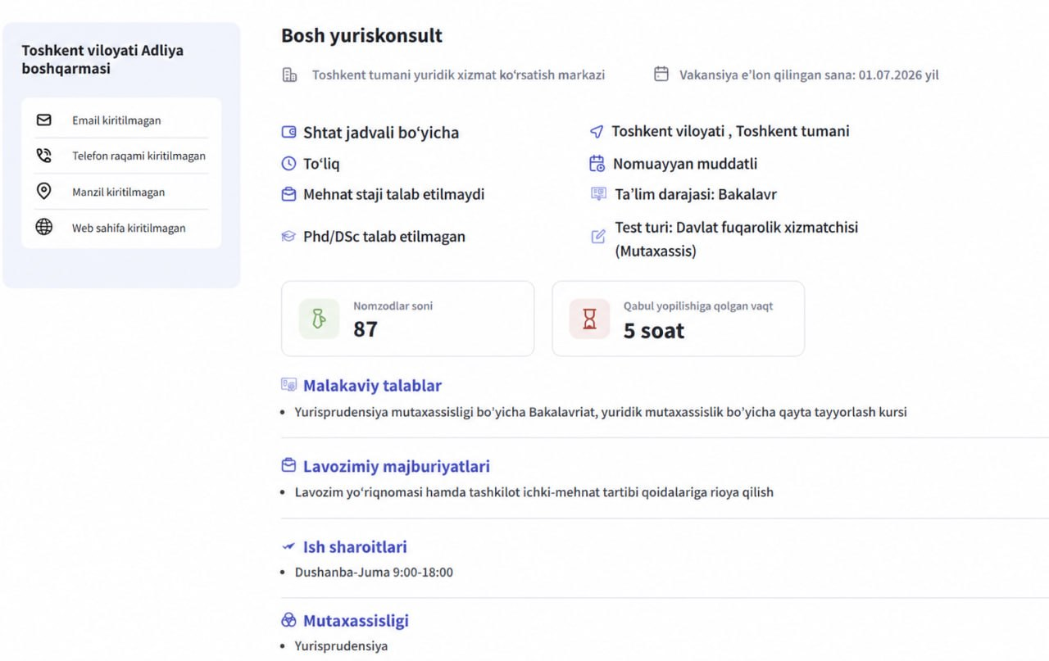
Task: Click the globe icon beside Web sahifa kiritilmagan
Action: click(44, 228)
